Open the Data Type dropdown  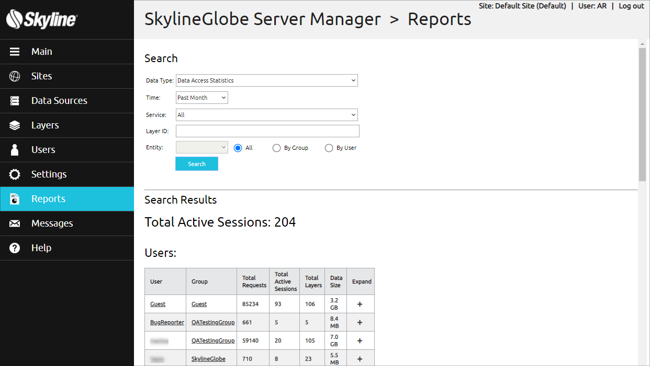pos(267,80)
